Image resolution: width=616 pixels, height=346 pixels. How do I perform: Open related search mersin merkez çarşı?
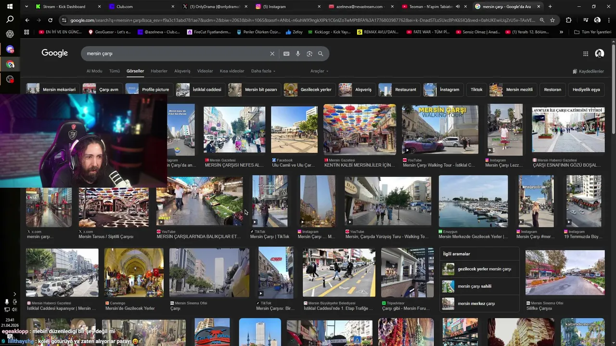tap(479, 304)
